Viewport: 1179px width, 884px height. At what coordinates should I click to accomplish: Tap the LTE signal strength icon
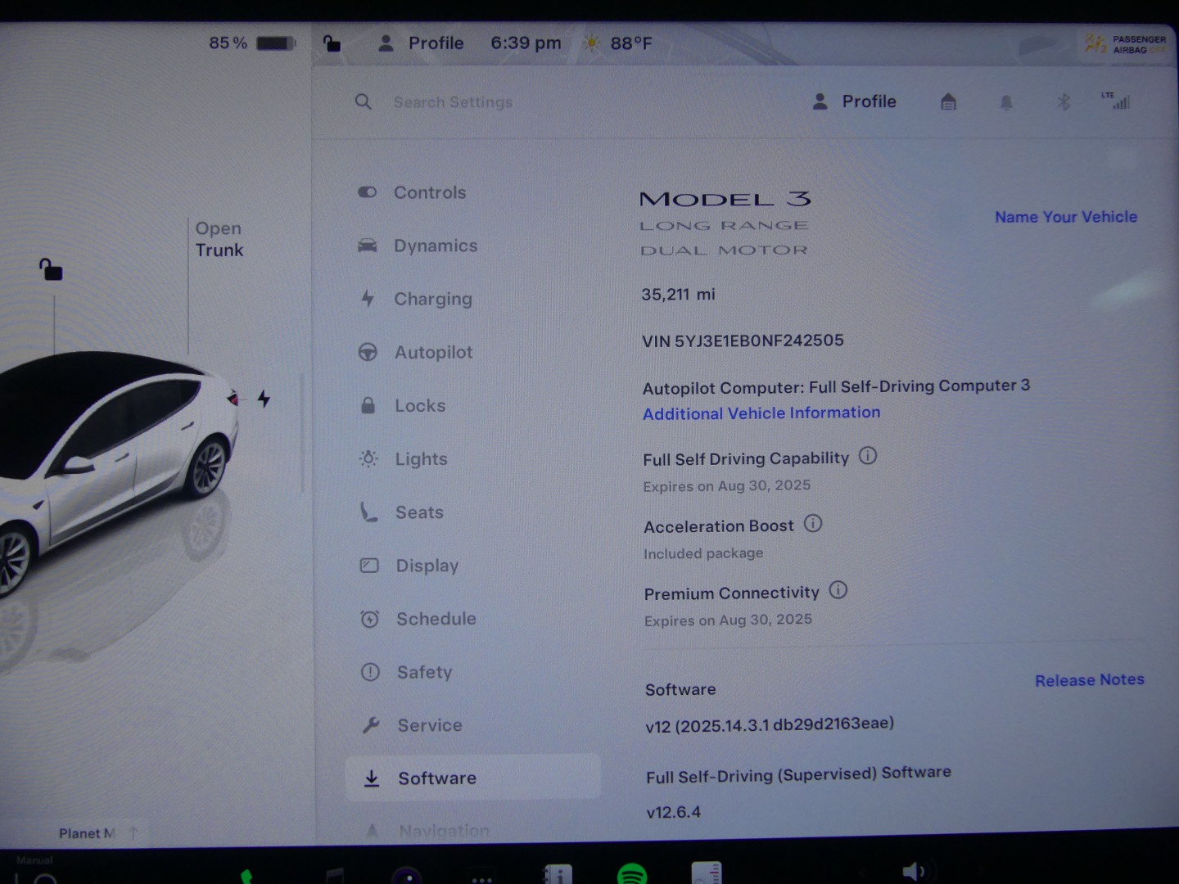(1118, 101)
